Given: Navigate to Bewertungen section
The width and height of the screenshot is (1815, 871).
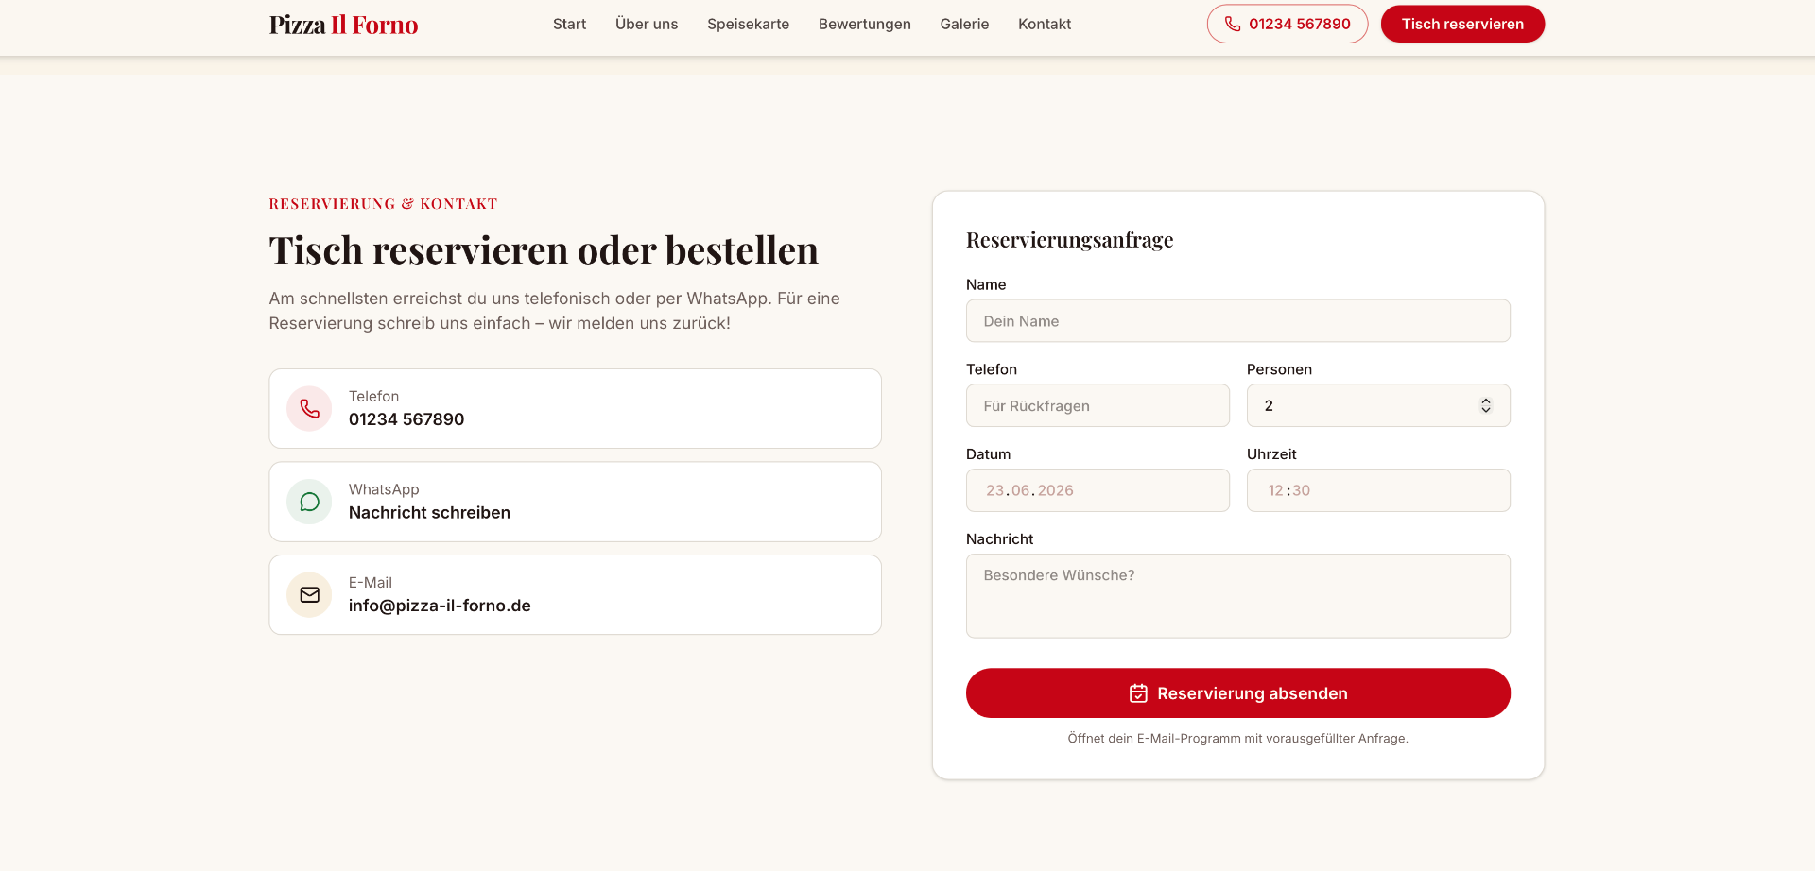Looking at the screenshot, I should [x=864, y=24].
